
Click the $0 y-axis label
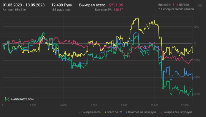point(195,44)
